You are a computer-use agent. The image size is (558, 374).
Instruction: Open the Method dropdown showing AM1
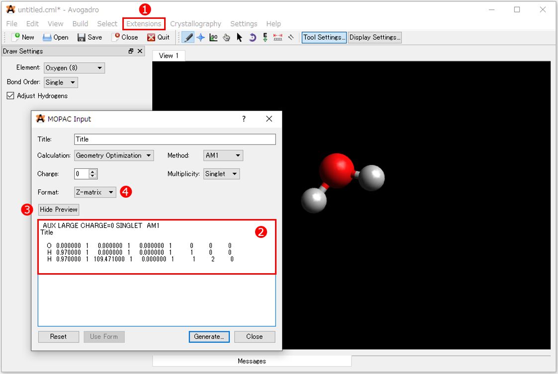point(223,155)
